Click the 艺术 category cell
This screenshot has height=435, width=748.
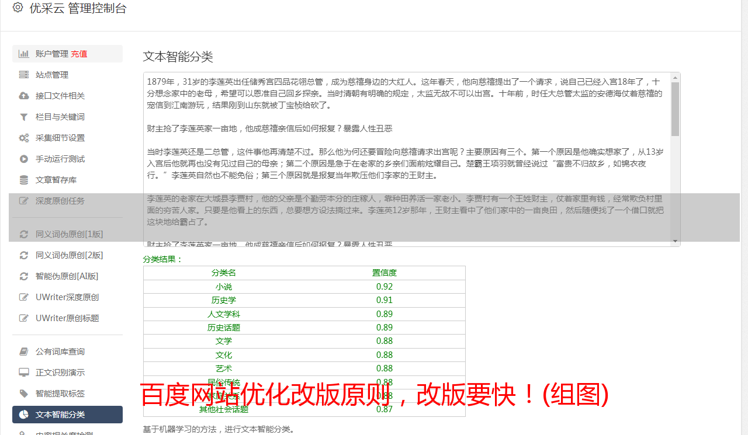click(224, 368)
